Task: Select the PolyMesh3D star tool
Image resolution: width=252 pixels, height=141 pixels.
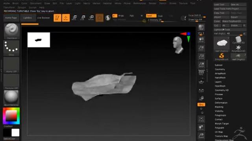Action: click(x=238, y=49)
